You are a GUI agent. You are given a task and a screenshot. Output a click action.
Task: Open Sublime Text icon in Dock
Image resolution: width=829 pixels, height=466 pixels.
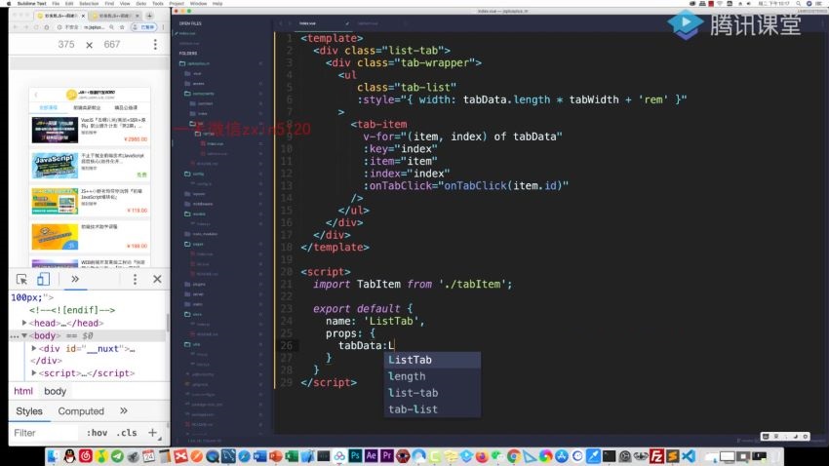pyautogui.click(x=673, y=456)
